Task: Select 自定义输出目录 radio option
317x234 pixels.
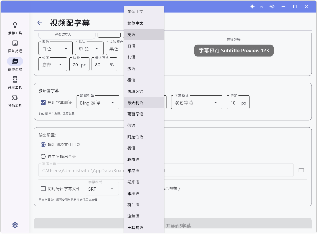Action: click(x=43, y=156)
